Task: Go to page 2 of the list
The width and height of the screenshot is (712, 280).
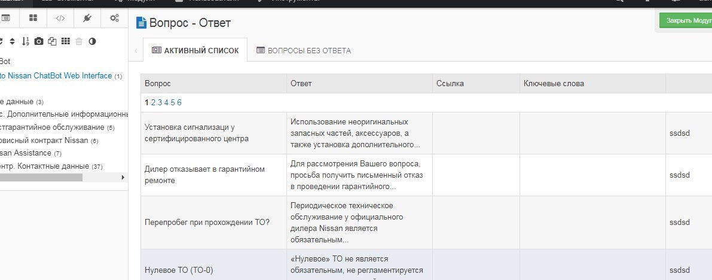Action: [x=153, y=102]
